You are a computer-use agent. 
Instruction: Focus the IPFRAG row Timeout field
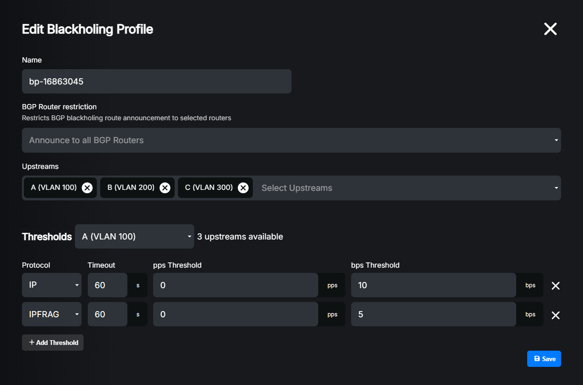click(x=107, y=314)
